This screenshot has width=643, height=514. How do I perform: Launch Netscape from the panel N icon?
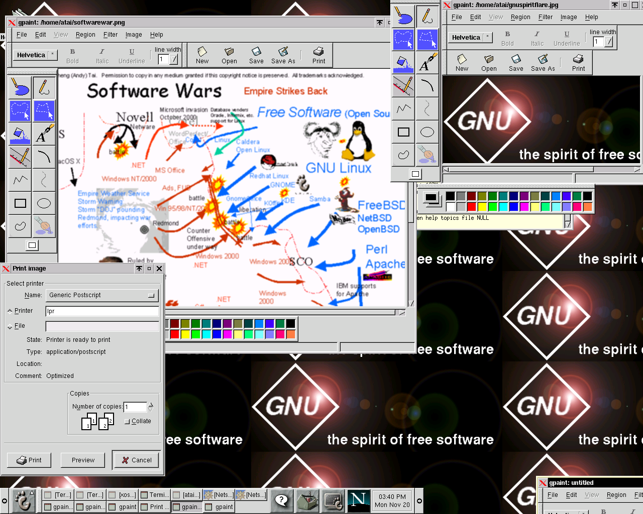click(358, 500)
